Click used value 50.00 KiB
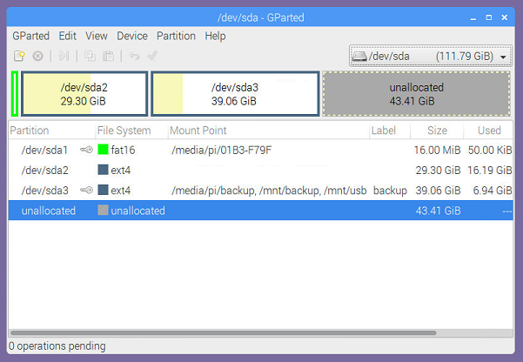This screenshot has height=362, width=523. coord(490,151)
